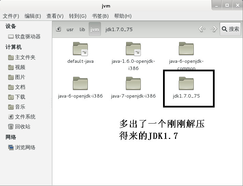Open the java-6-openjdk-common folder icon

186,48
